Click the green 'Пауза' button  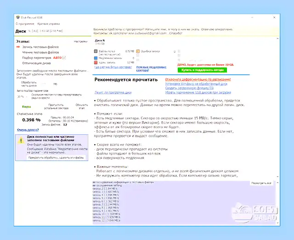27,106
